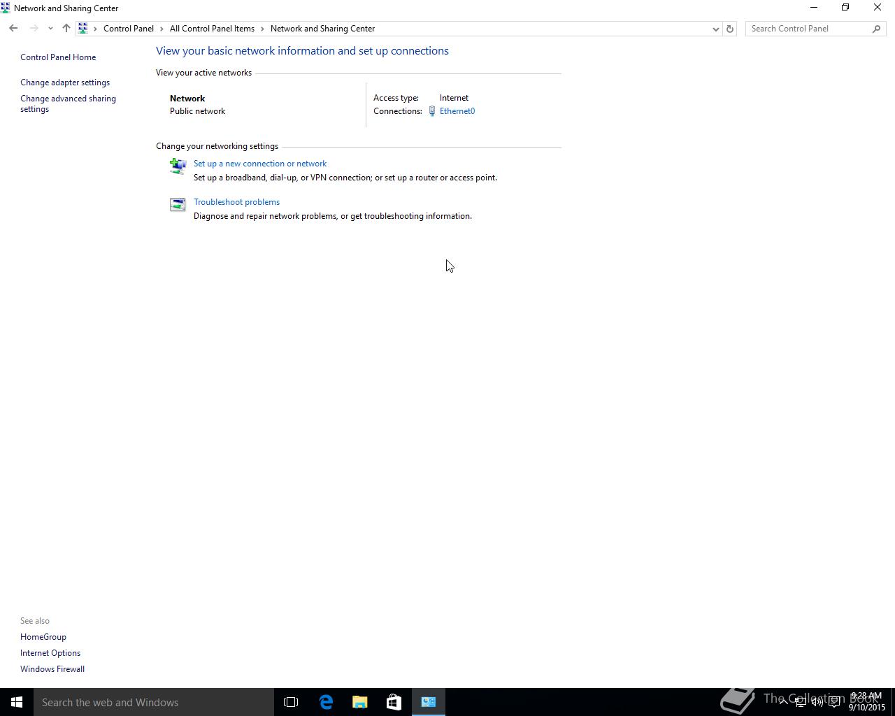The width and height of the screenshot is (895, 716).
Task: Open Troubleshoot problems link
Action: [x=236, y=202]
